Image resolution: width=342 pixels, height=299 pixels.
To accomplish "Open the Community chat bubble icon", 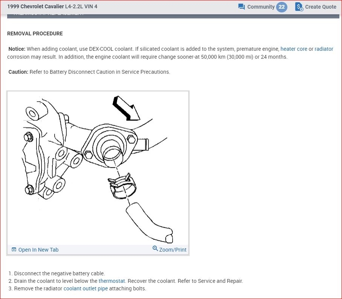I will point(241,7).
